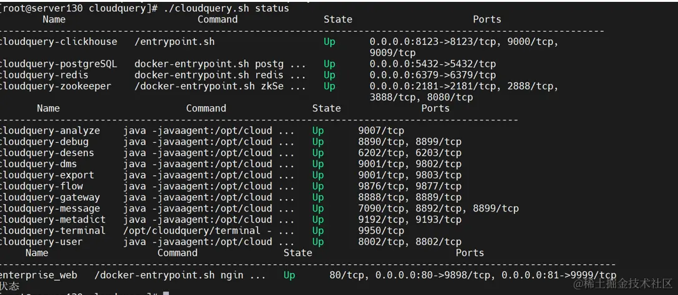Screen dimensions: 678x295
Task: Click the Up state of enterprise_web
Action: pyautogui.click(x=289, y=275)
